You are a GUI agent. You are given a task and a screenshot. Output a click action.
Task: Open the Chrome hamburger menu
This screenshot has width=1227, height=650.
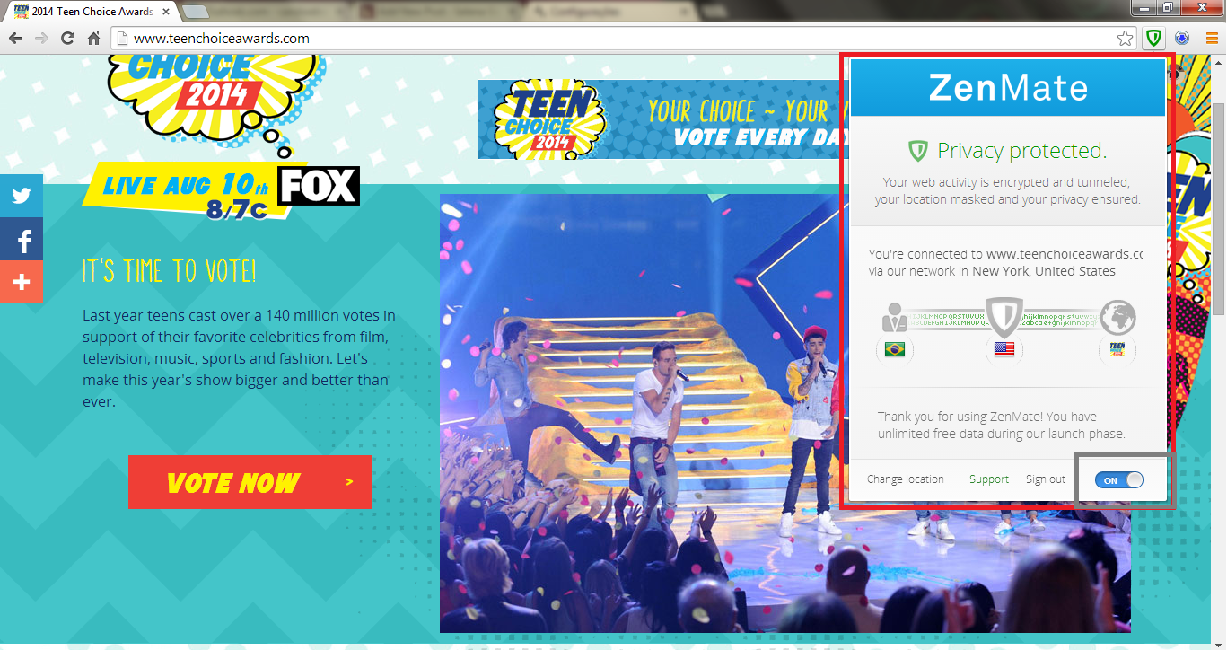1212,39
